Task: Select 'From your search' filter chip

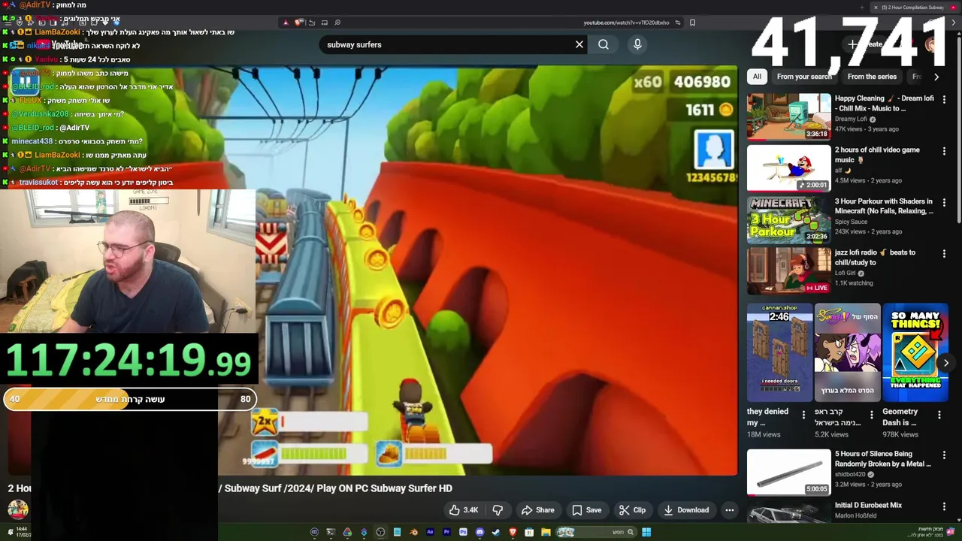Action: 804,77
